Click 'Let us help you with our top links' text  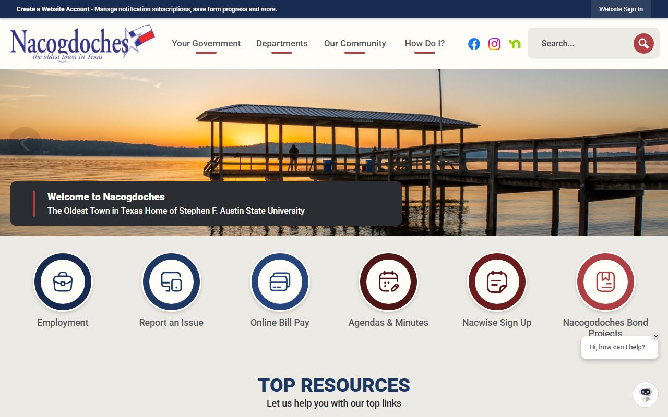(334, 403)
